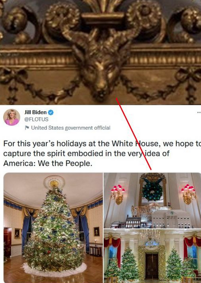The width and height of the screenshot is (201, 283).
Task: Open the tweet's more options ellipsis
Action: [x=199, y=112]
